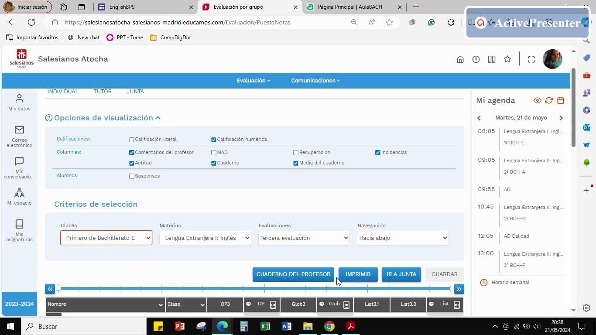Collapse Opciones de visualización section

pos(158,118)
